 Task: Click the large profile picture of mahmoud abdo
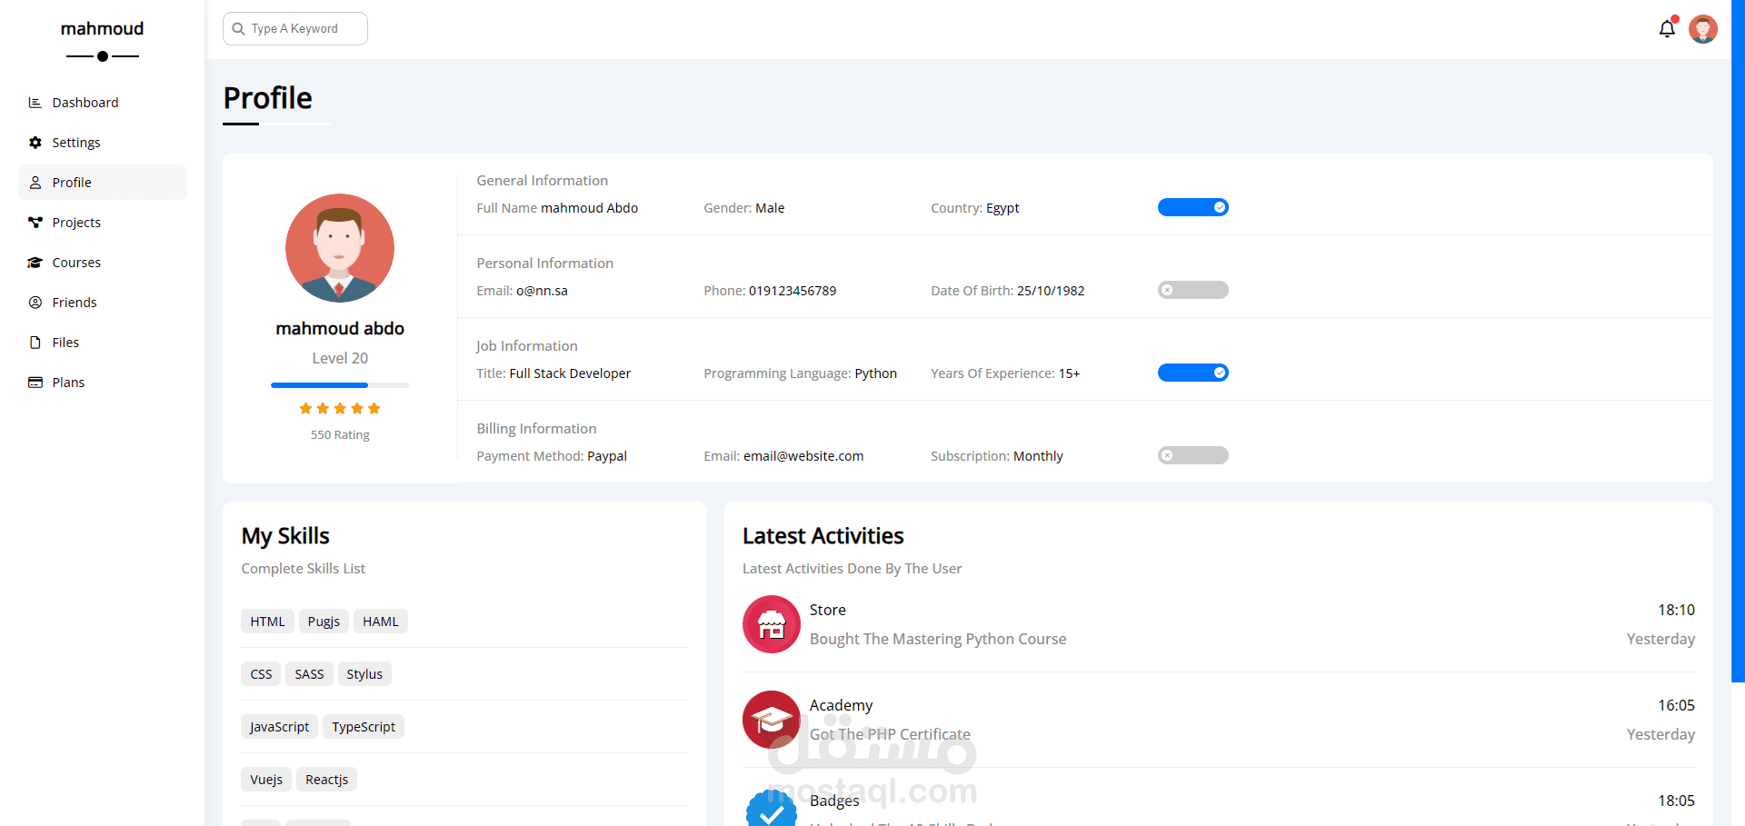coord(340,248)
